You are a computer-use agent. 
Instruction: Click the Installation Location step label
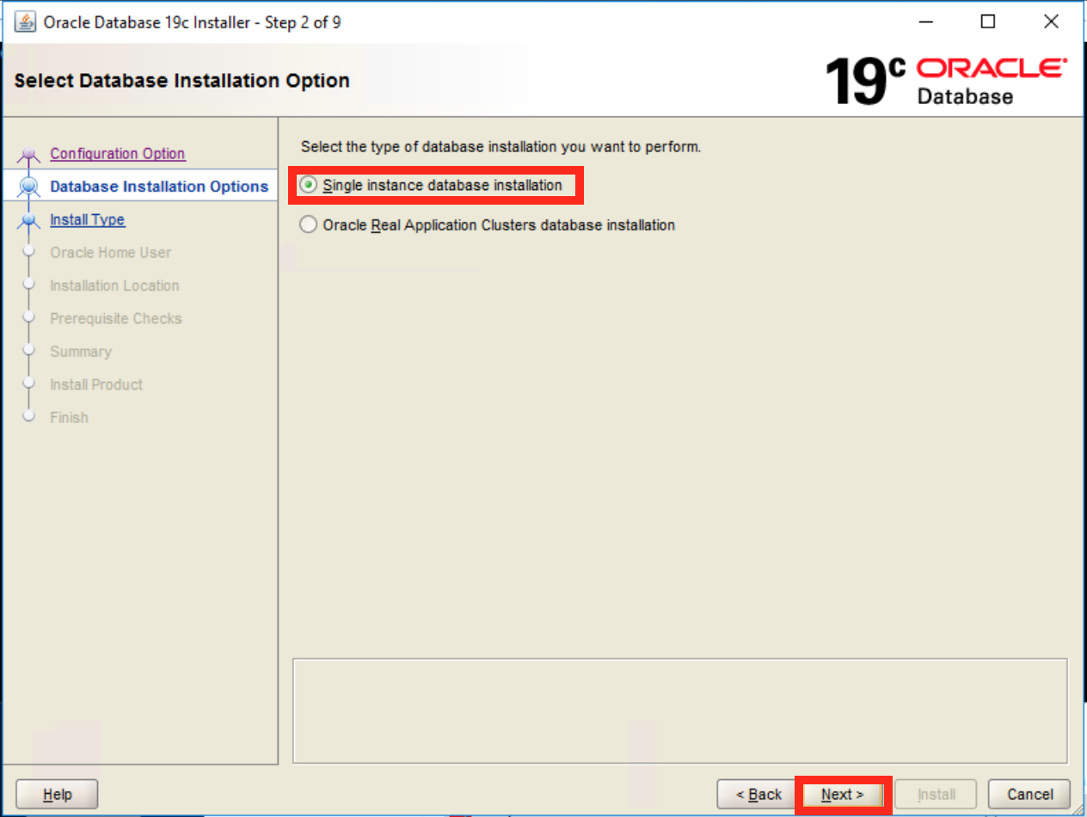click(x=114, y=286)
